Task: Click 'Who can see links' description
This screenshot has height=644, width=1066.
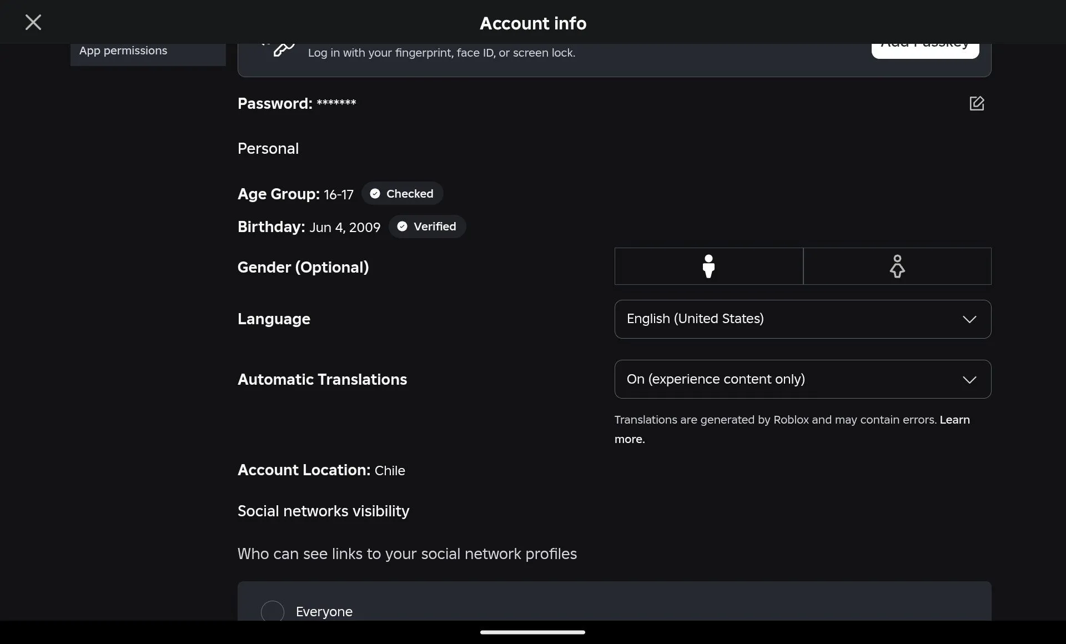Action: [x=407, y=554]
